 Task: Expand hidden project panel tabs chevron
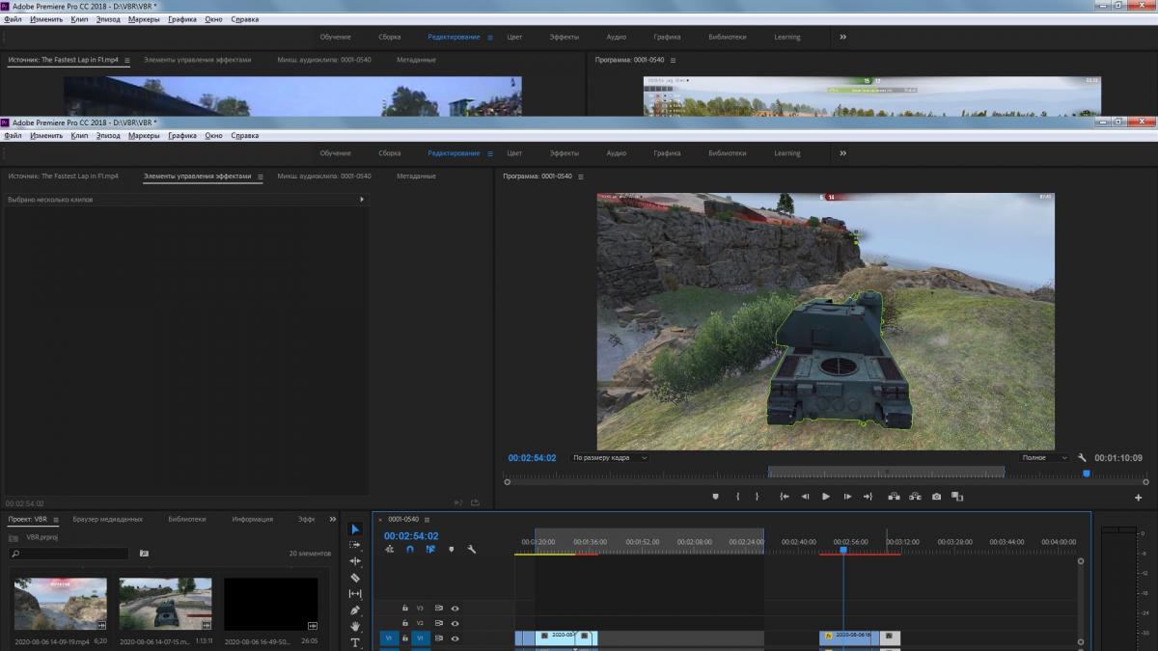pos(333,519)
